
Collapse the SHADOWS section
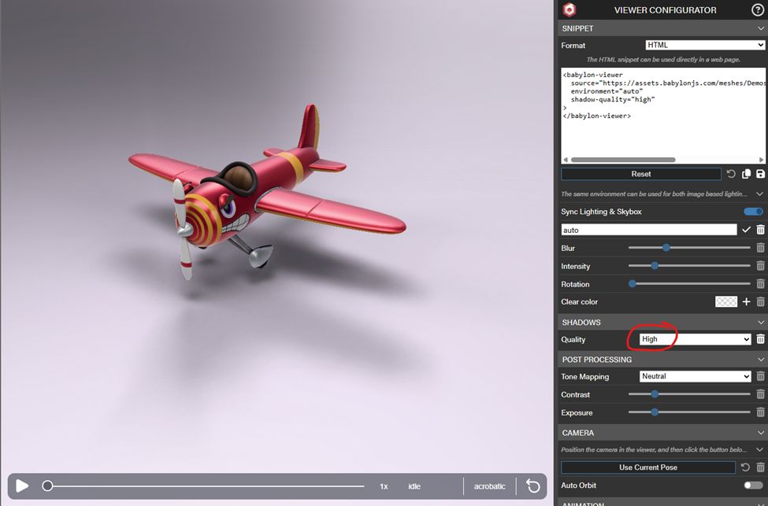761,323
